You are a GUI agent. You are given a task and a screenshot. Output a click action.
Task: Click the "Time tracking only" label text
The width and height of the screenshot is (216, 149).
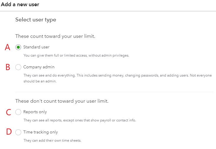pos(40,132)
